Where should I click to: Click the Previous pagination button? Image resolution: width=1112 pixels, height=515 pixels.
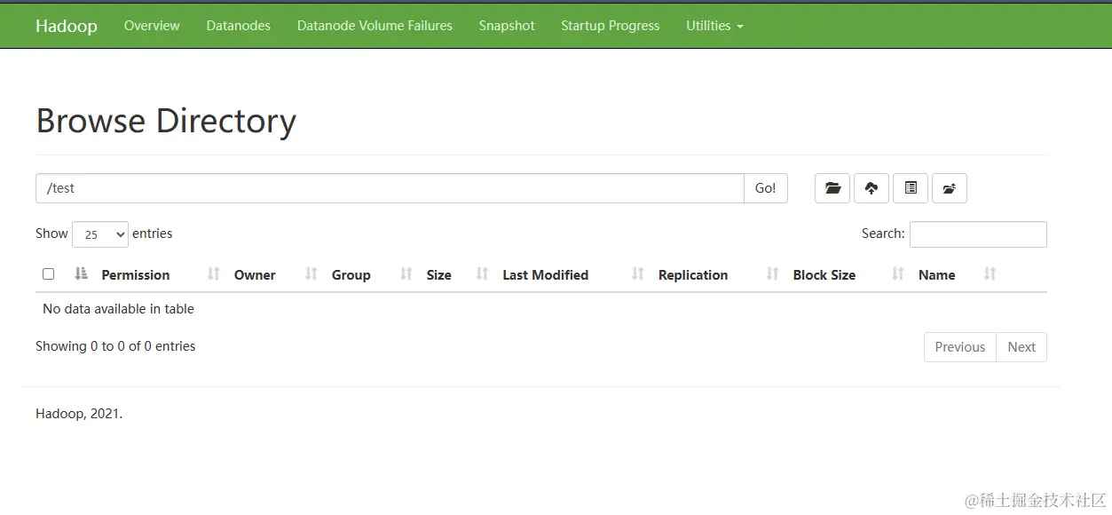pyautogui.click(x=959, y=347)
